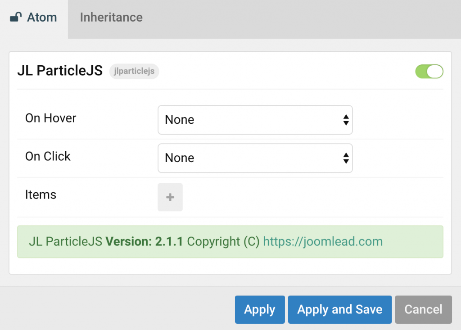Click the On Click dropdown arrow icon
The image size is (461, 330).
345,158
